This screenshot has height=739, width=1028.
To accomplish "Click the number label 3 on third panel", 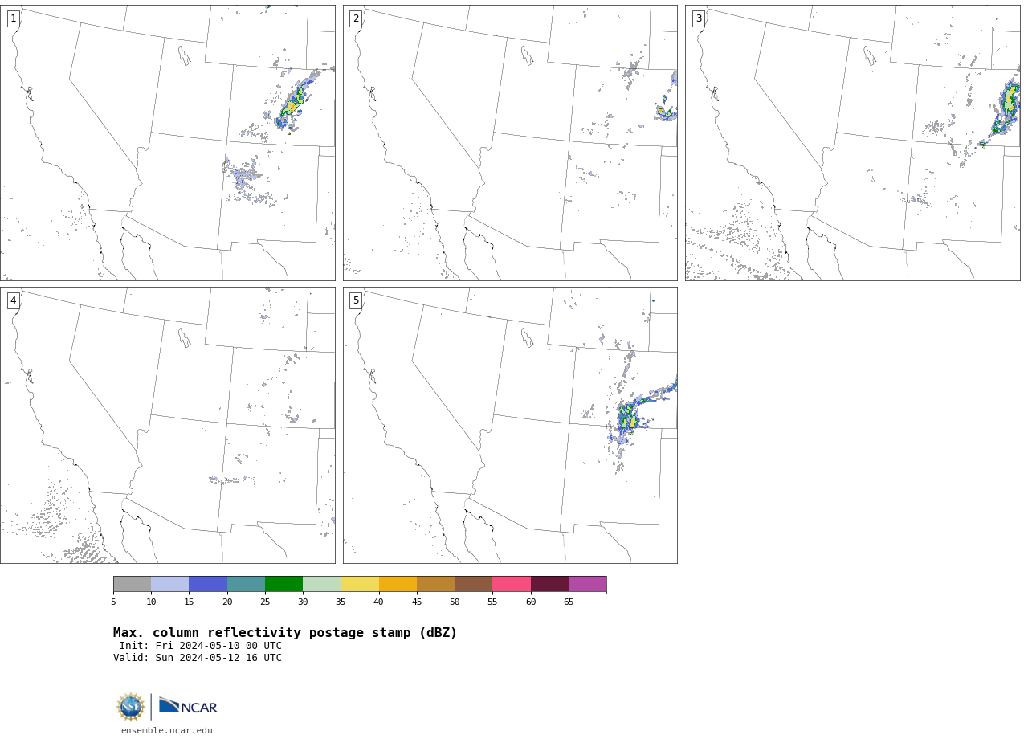I will click(x=698, y=18).
